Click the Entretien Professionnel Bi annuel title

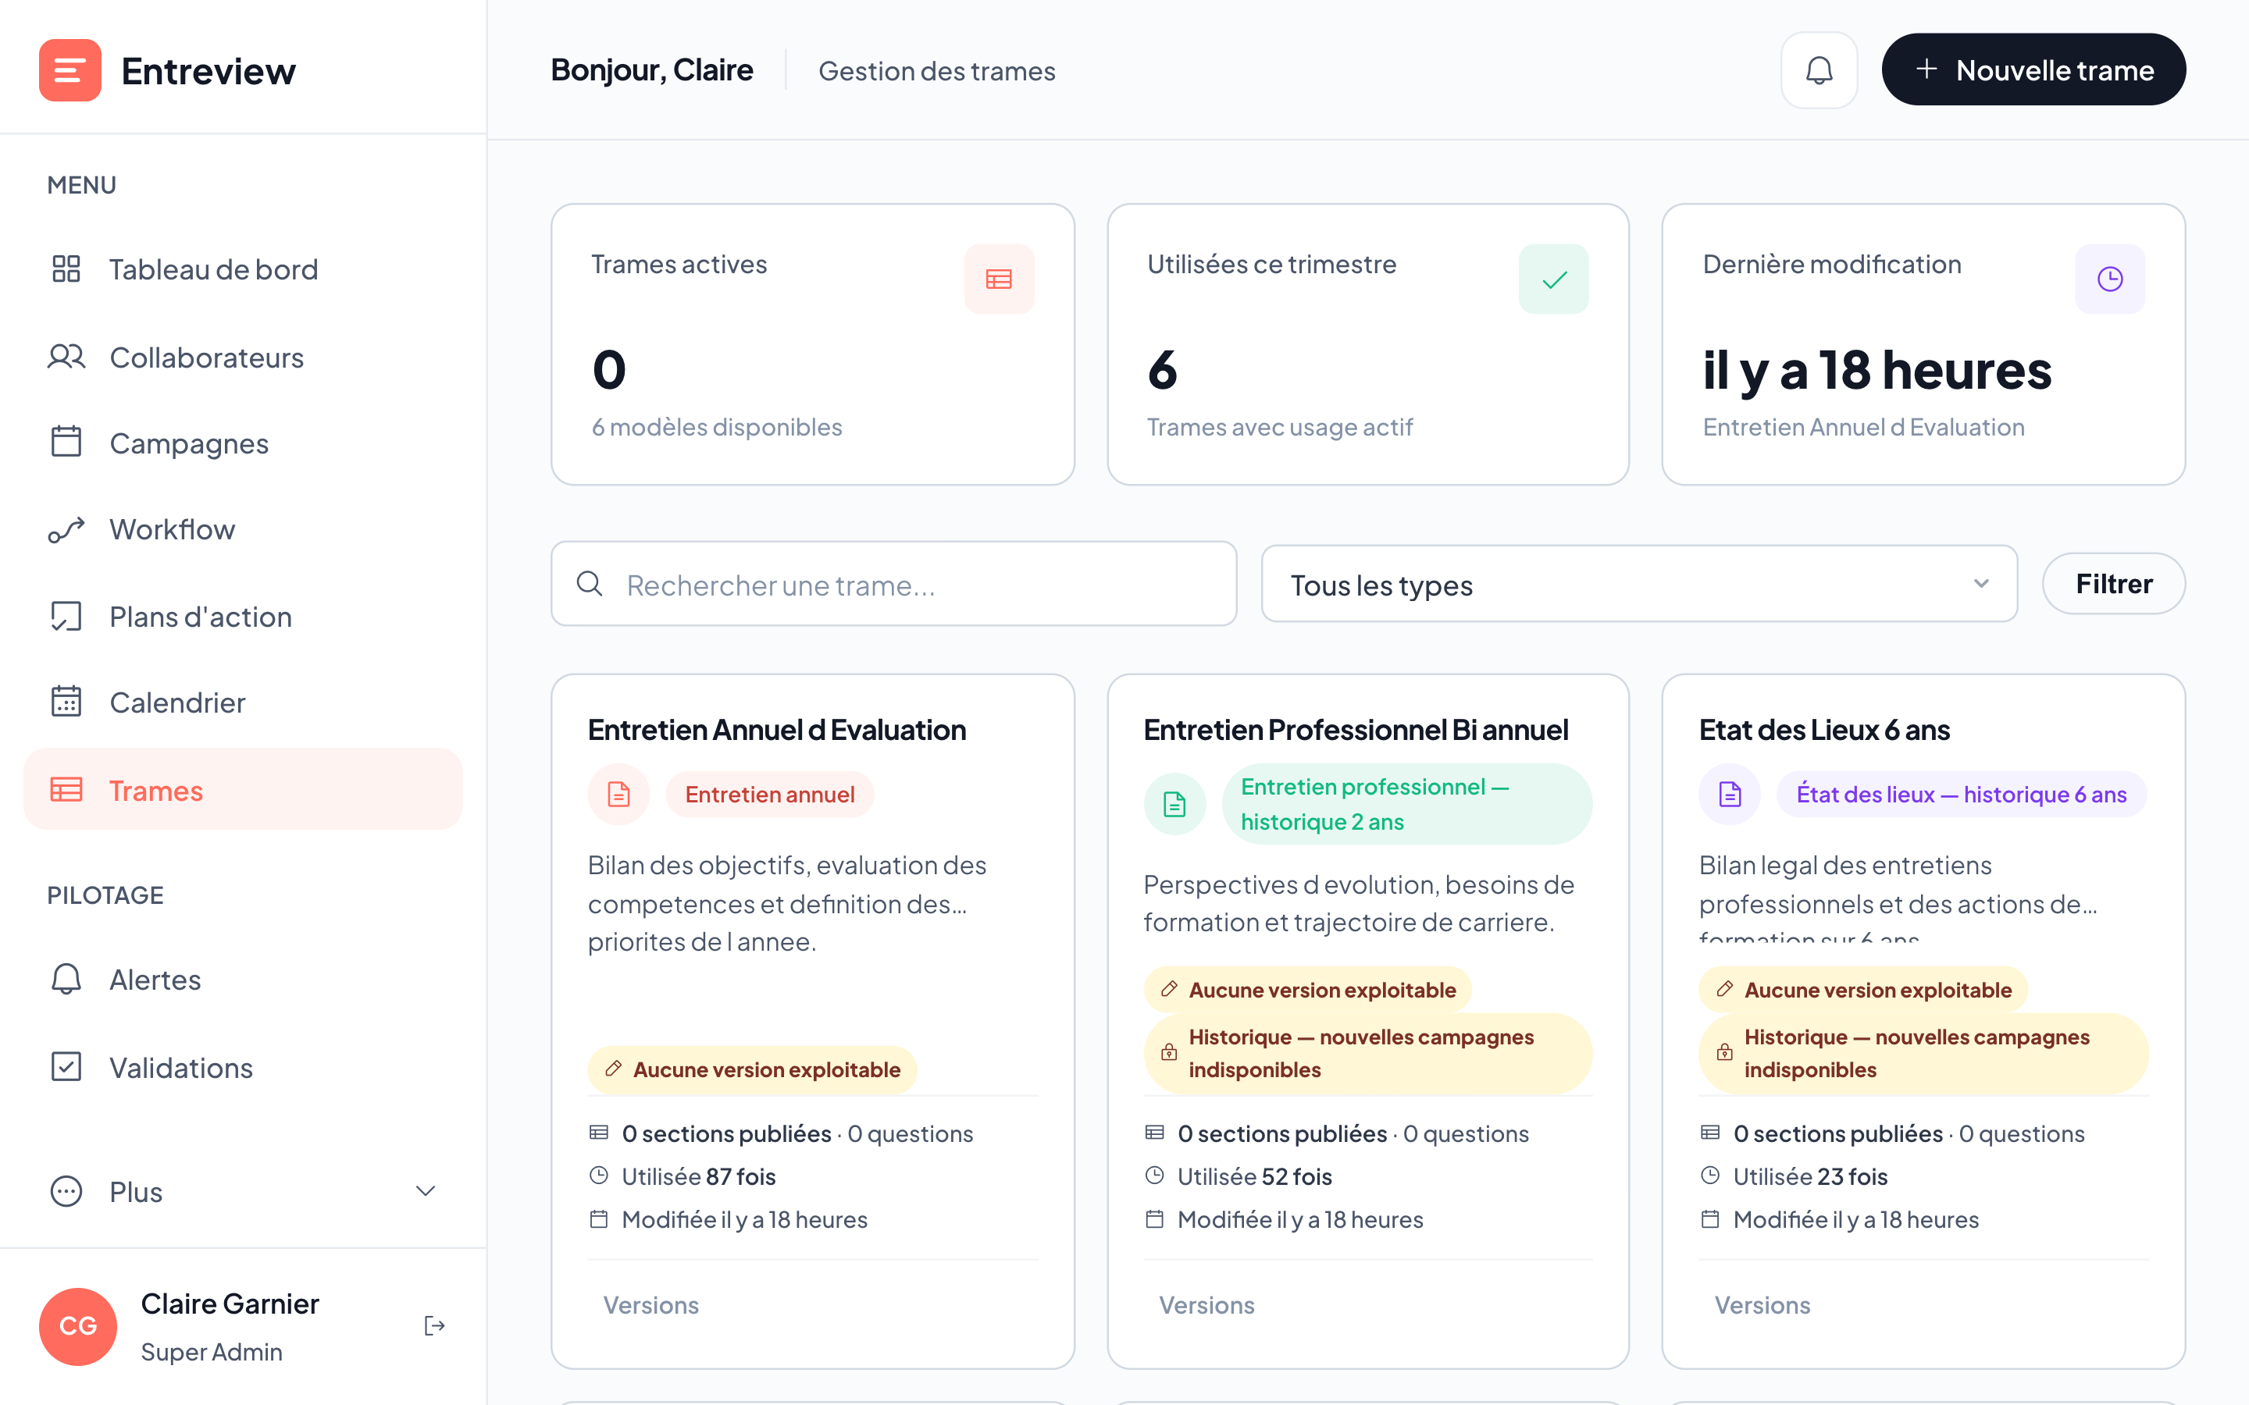pos(1356,731)
